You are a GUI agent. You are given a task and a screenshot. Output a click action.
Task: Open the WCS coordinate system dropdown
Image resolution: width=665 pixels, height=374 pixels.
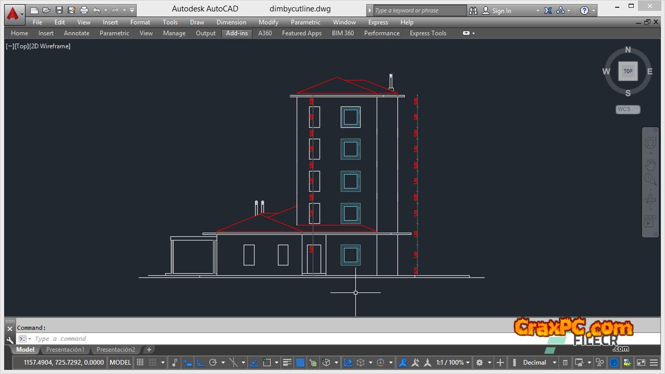point(628,109)
